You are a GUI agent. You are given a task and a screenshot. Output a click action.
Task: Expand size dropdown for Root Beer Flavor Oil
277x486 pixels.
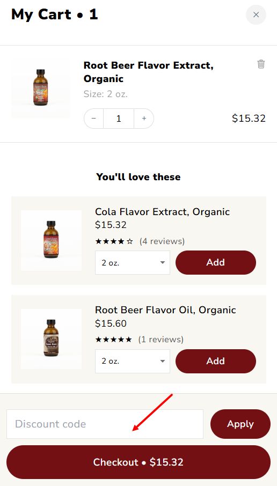[133, 361]
